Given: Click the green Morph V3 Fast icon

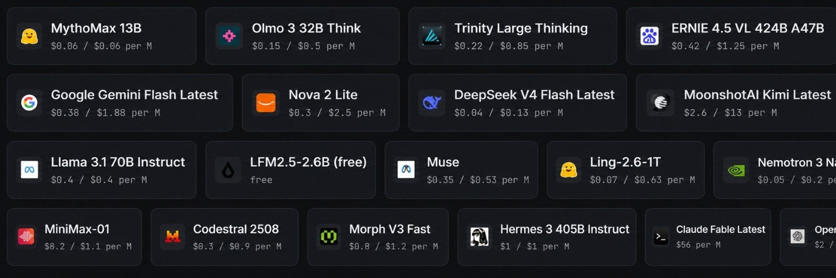Looking at the screenshot, I should pos(329,236).
